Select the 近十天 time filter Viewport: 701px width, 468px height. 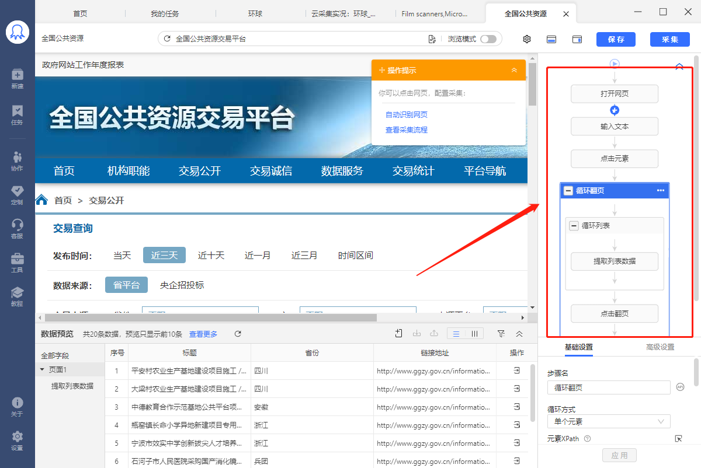(x=211, y=255)
